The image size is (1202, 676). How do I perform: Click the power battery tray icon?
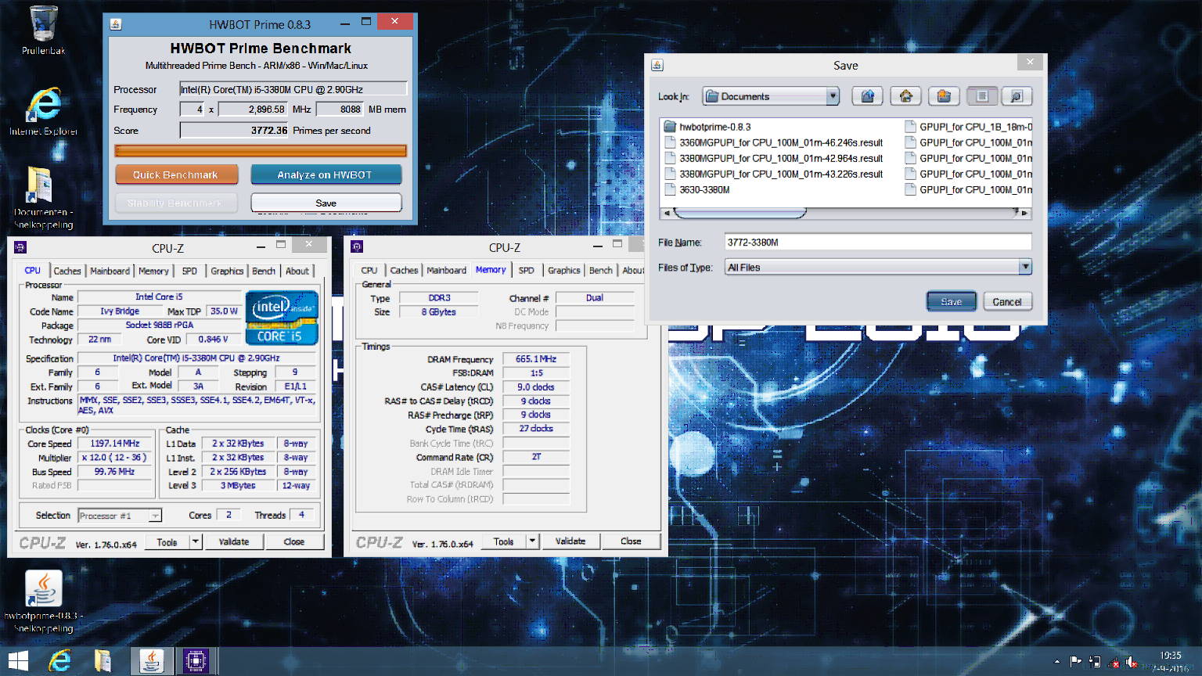(1094, 662)
